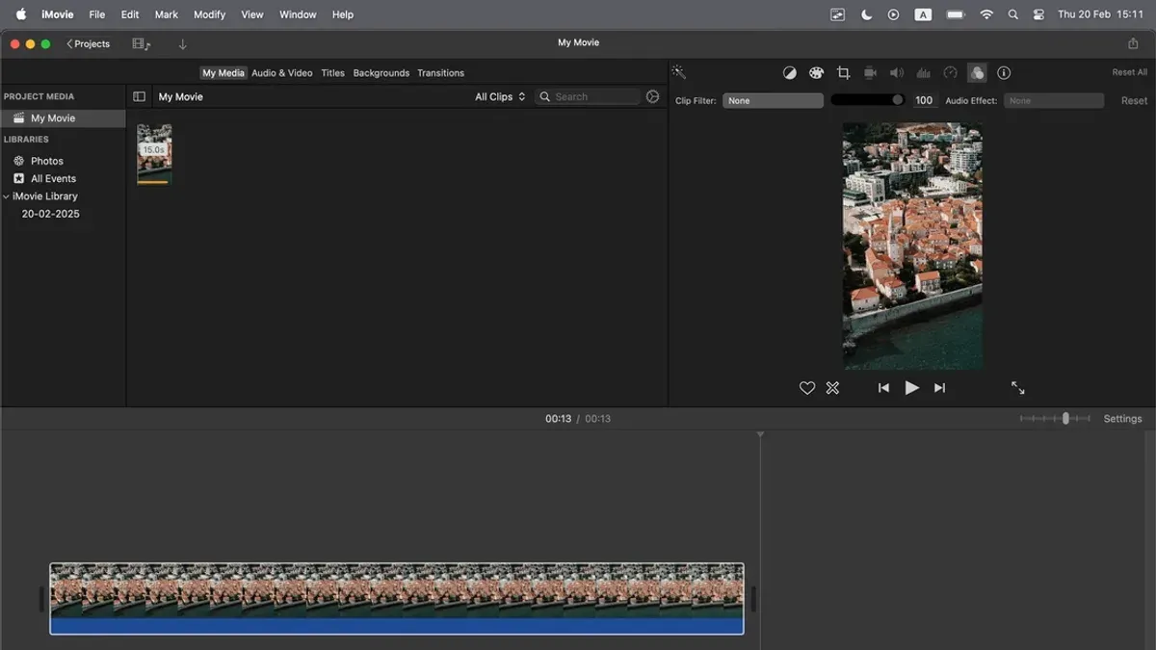Toggle the libraries sidebar list icon

tap(139, 96)
